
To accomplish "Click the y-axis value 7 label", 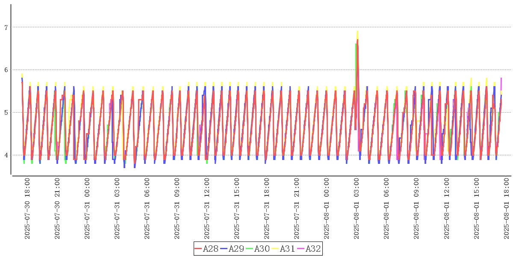I will click(6, 27).
